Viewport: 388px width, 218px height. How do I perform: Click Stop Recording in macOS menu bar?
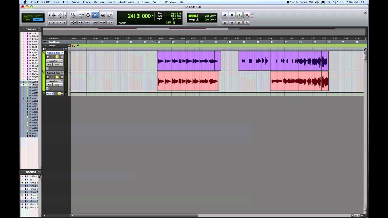297,2
